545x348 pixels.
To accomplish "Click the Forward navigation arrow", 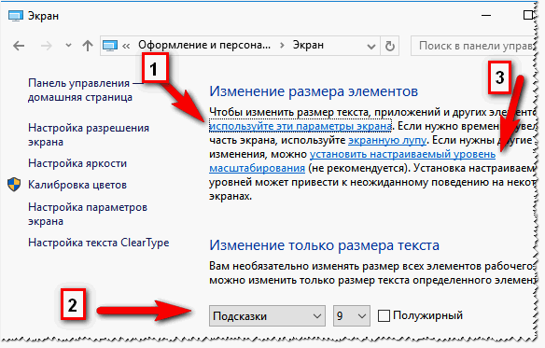I will click(x=47, y=46).
